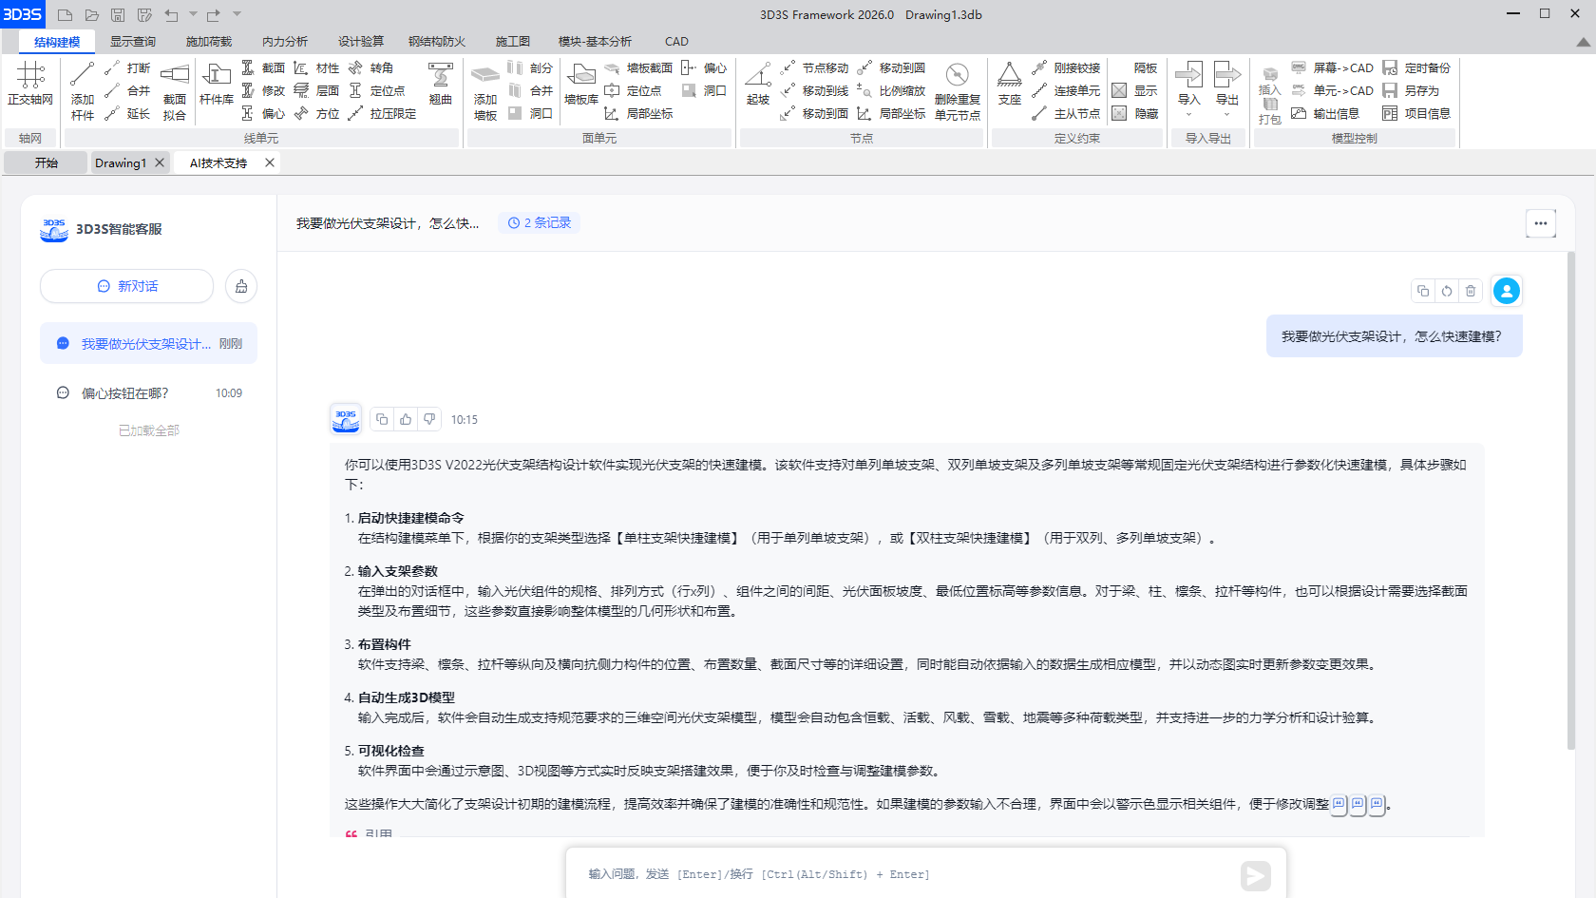Click the 插入打包 tool
This screenshot has width=1596, height=898.
tap(1270, 95)
